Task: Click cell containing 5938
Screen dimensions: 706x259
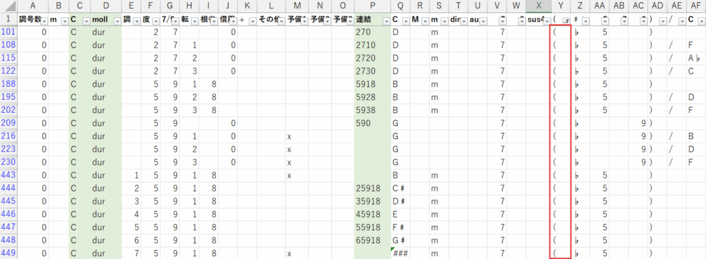Action: (372, 110)
